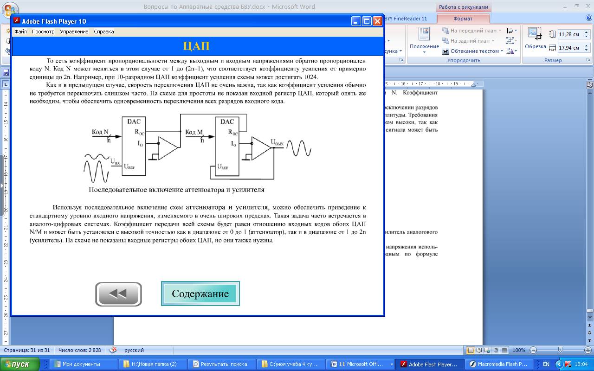The width and height of the screenshot is (594, 371).
Task: Click the Group objects icon in Упорядочить
Action: point(510,41)
